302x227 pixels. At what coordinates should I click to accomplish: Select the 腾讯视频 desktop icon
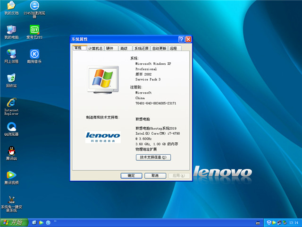pyautogui.click(x=11, y=178)
